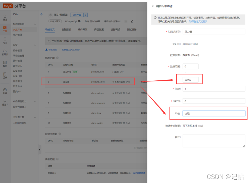Click 添加跳转链接 link in 高级功能
Viewport: 249px width, 183px height.
point(139,173)
